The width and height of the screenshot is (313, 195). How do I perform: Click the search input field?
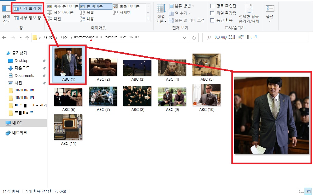(x=256, y=37)
